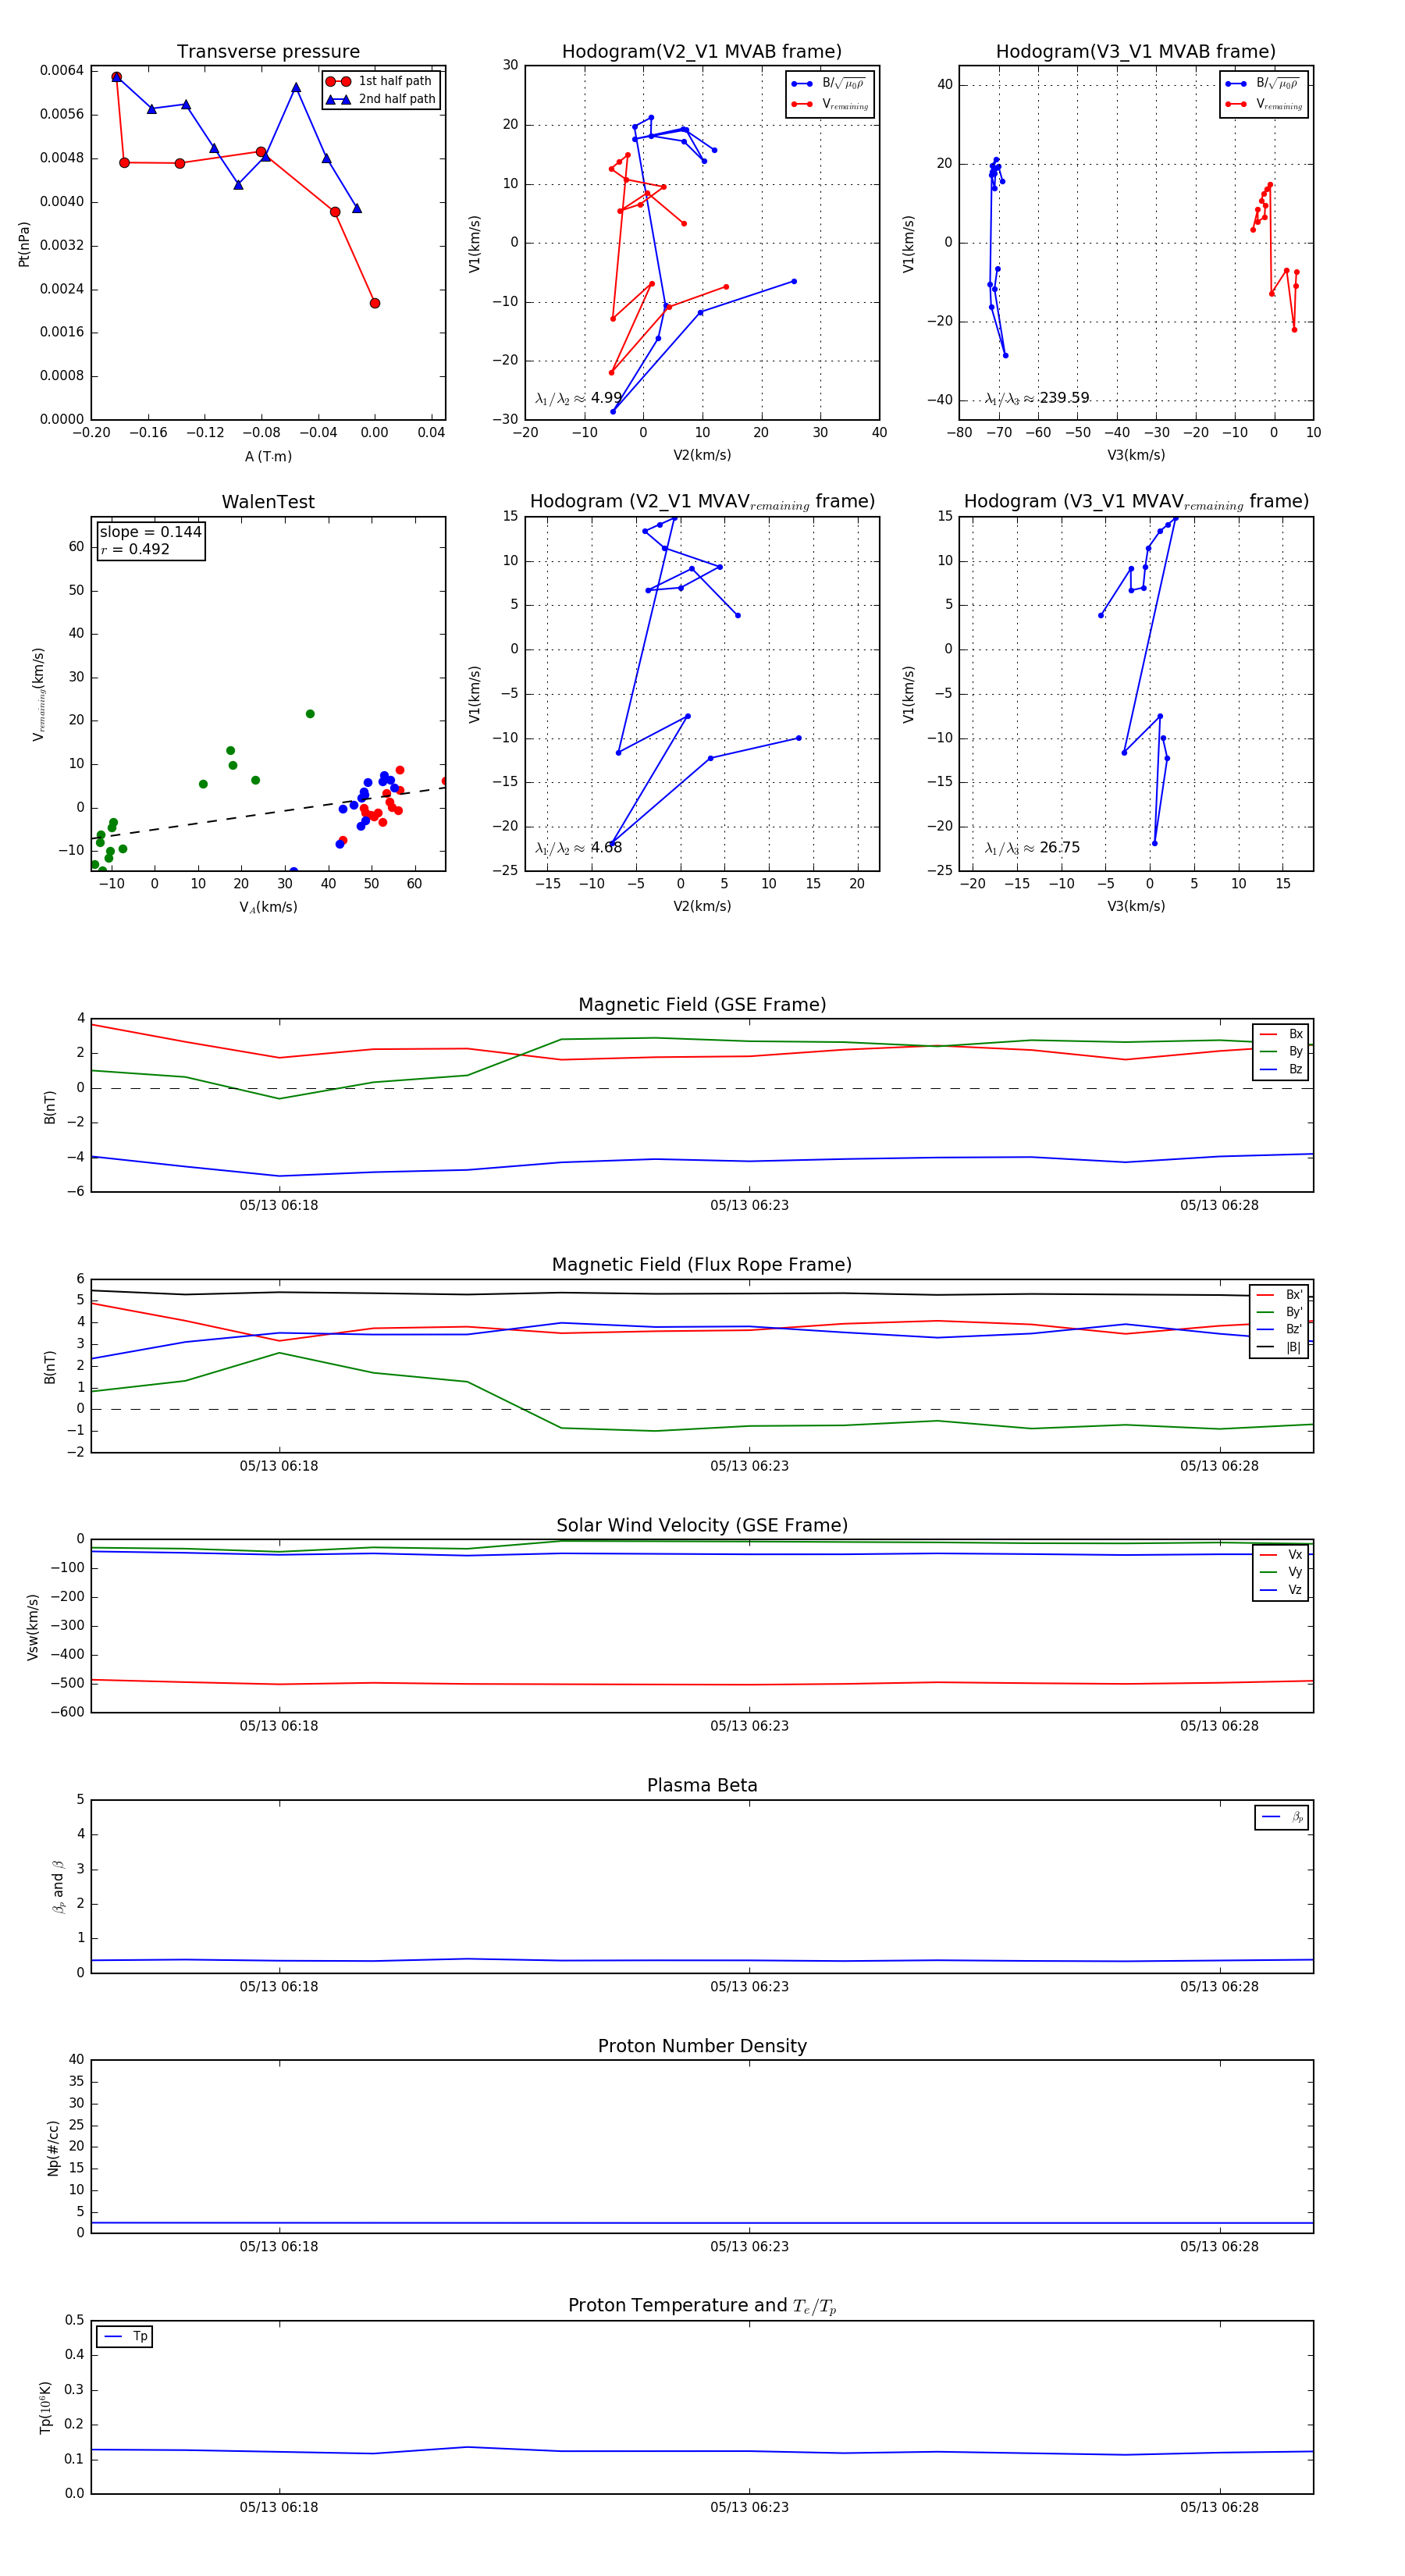Select the "2nd half path" legend entry

(x=381, y=99)
